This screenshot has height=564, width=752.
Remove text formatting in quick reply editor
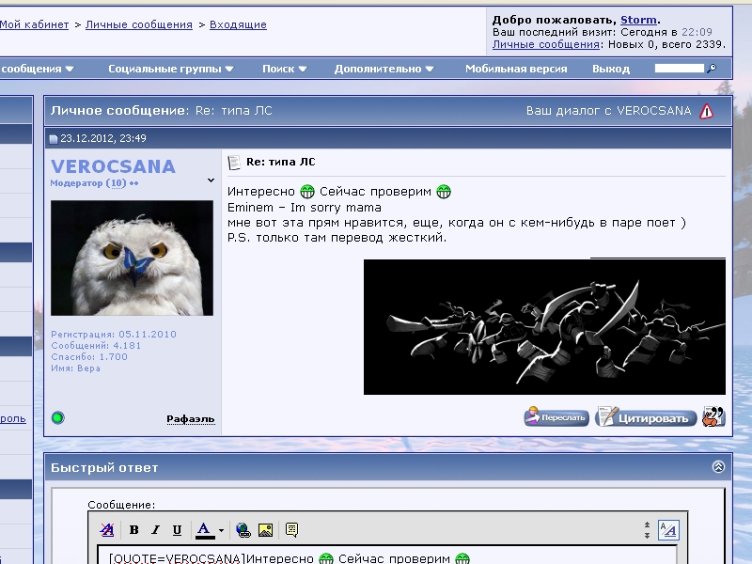107,530
